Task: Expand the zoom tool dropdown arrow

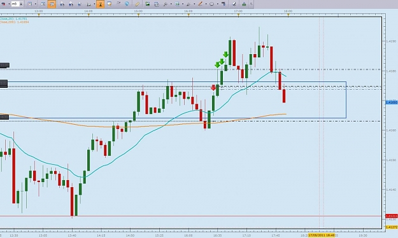Action: click(x=171, y=4)
